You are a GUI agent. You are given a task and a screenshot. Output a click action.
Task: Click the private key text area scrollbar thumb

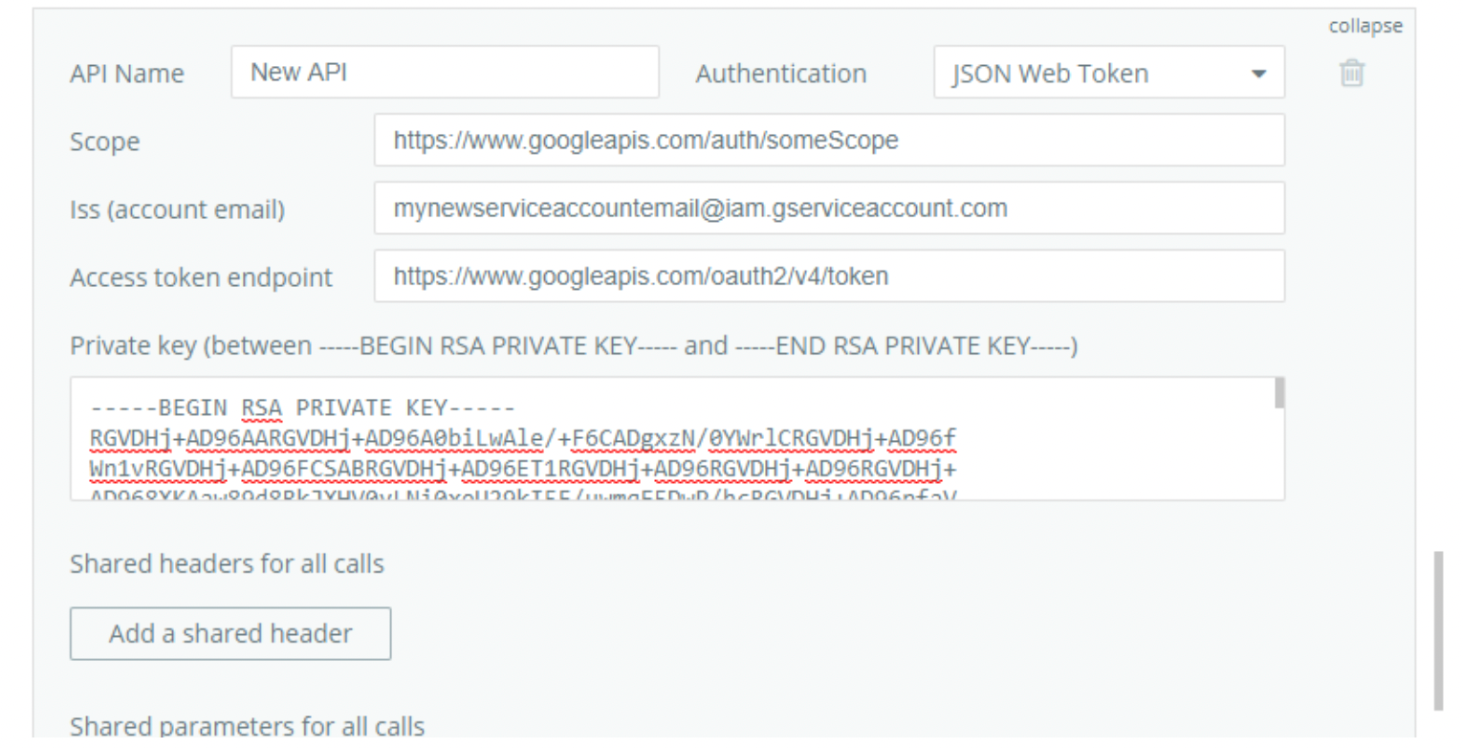point(1279,393)
